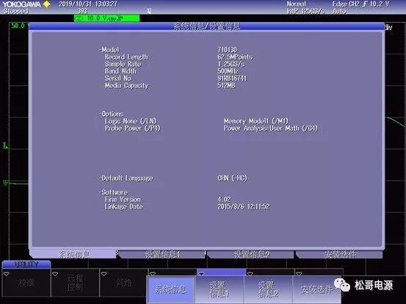Click the Probe Power (/P4) option

(x=133, y=129)
